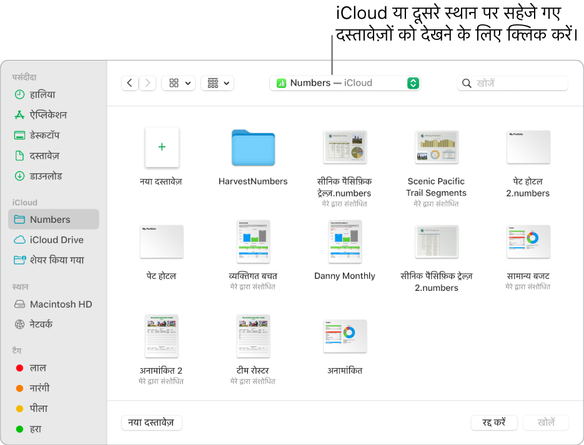Select ऐप्लिकेशन in the sidebar
This screenshot has height=445, width=584.
click(x=41, y=115)
